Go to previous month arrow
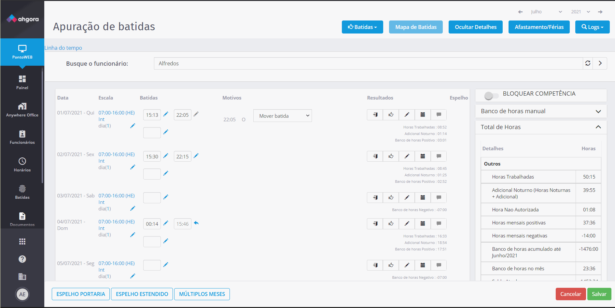Image resolution: width=615 pixels, height=308 pixels. point(520,12)
